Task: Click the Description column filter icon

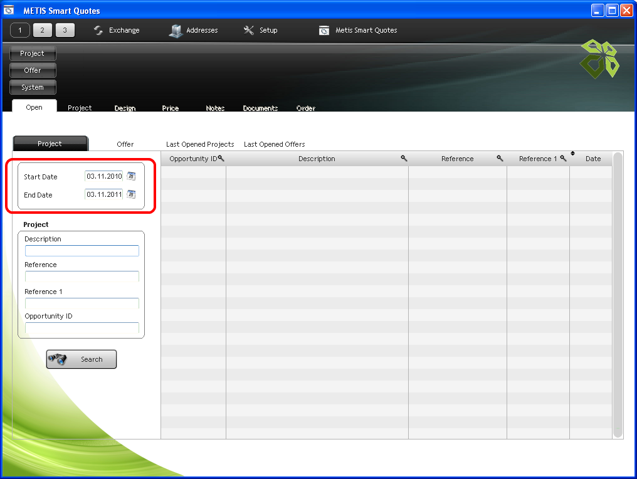Action: pyautogui.click(x=404, y=159)
